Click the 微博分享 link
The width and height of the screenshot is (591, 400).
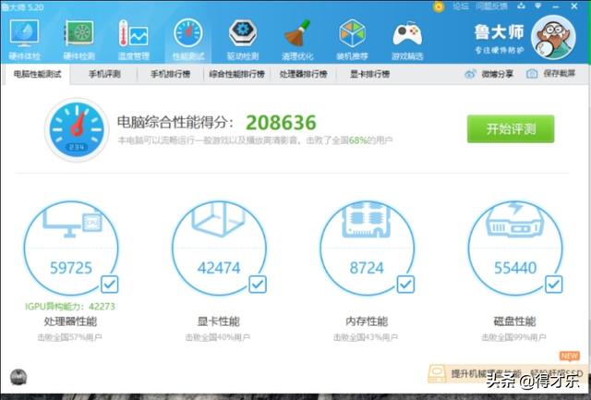(497, 74)
